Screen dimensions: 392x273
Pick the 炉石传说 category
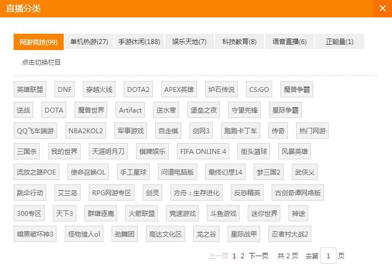[x=222, y=89]
